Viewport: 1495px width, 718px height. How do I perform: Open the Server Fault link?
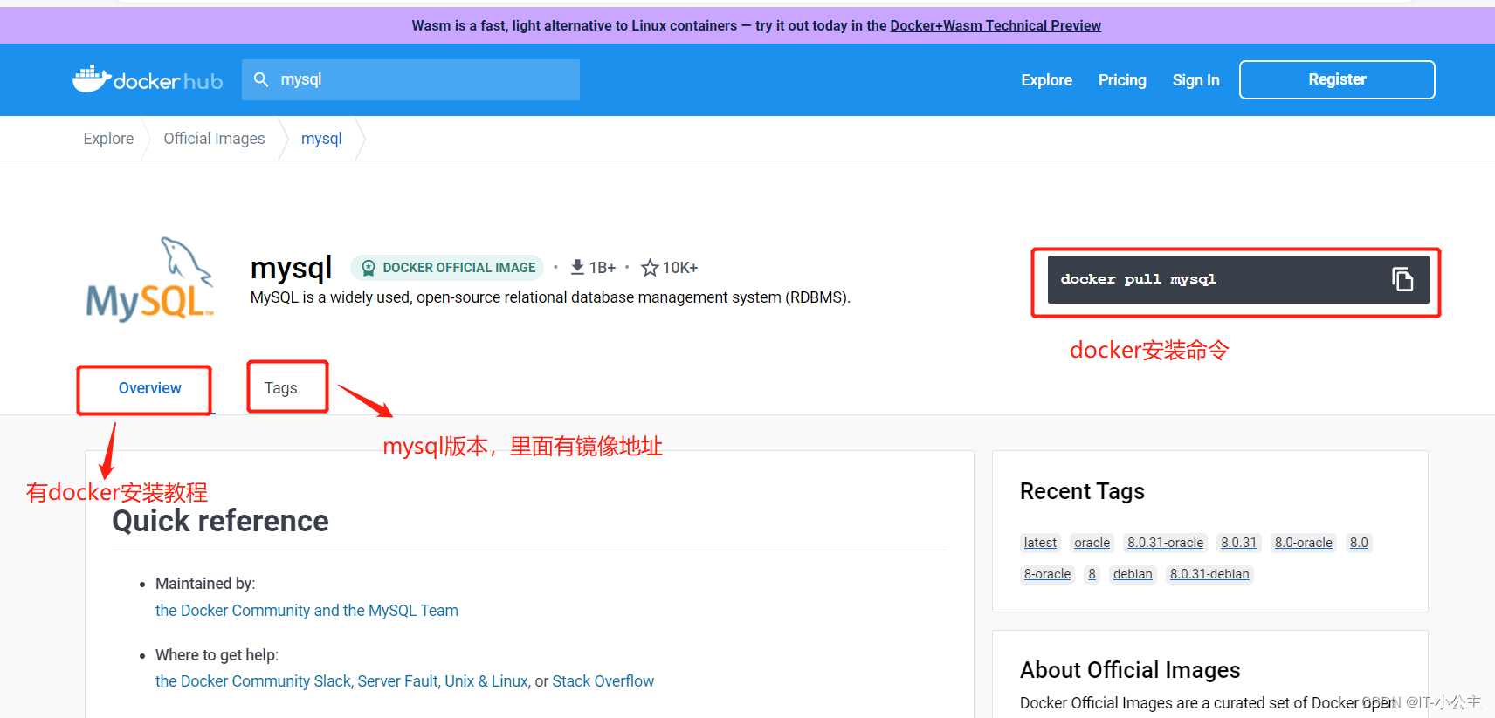click(398, 681)
